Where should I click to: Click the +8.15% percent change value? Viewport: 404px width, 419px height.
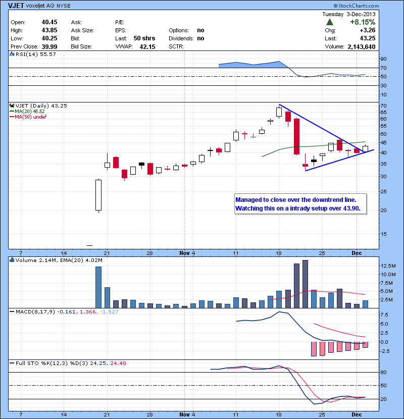click(365, 22)
